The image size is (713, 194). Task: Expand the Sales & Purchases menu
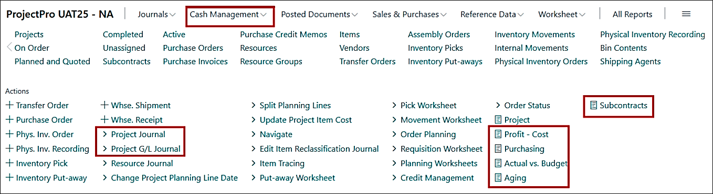tap(410, 15)
